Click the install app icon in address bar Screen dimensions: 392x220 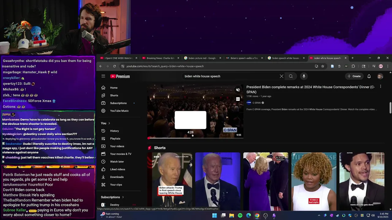pos(316,66)
